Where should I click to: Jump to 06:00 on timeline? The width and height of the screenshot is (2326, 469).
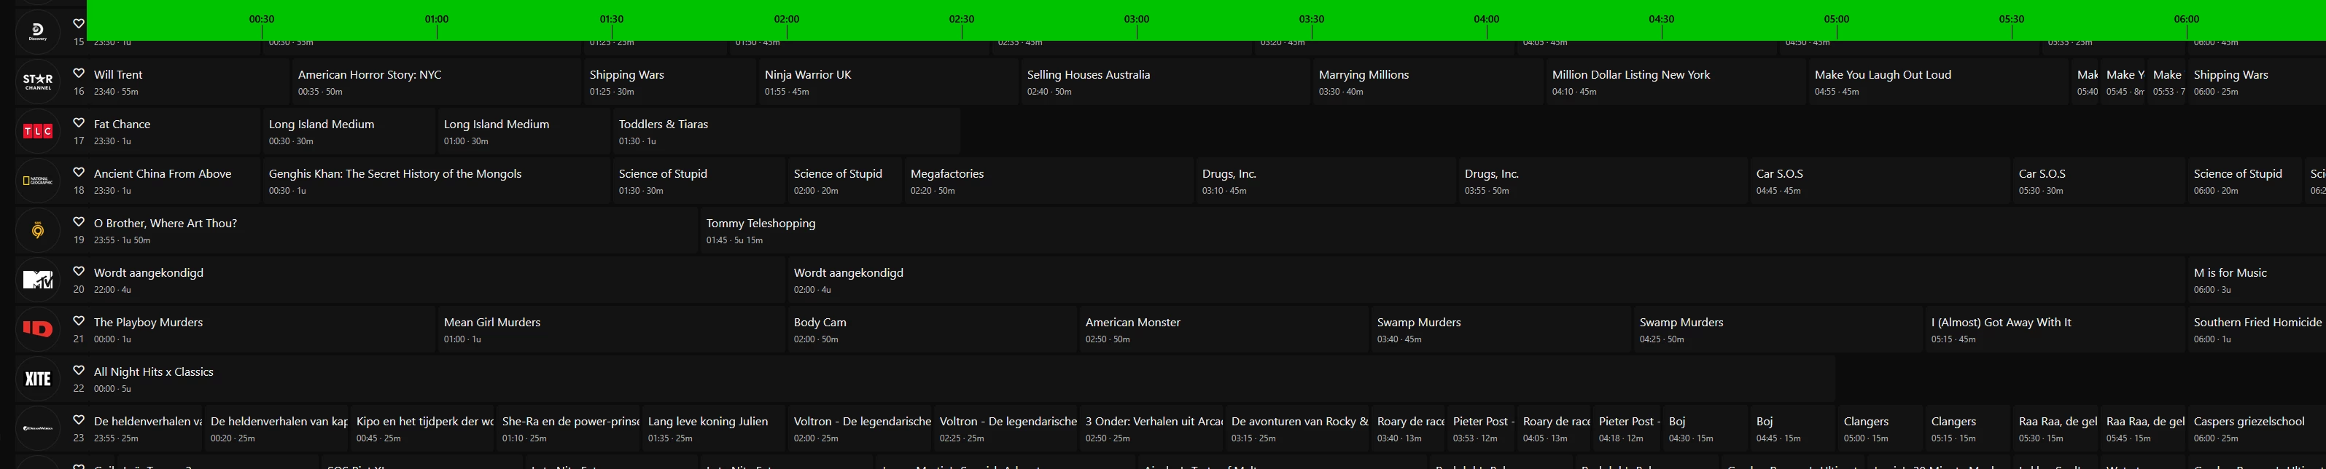coord(2186,19)
